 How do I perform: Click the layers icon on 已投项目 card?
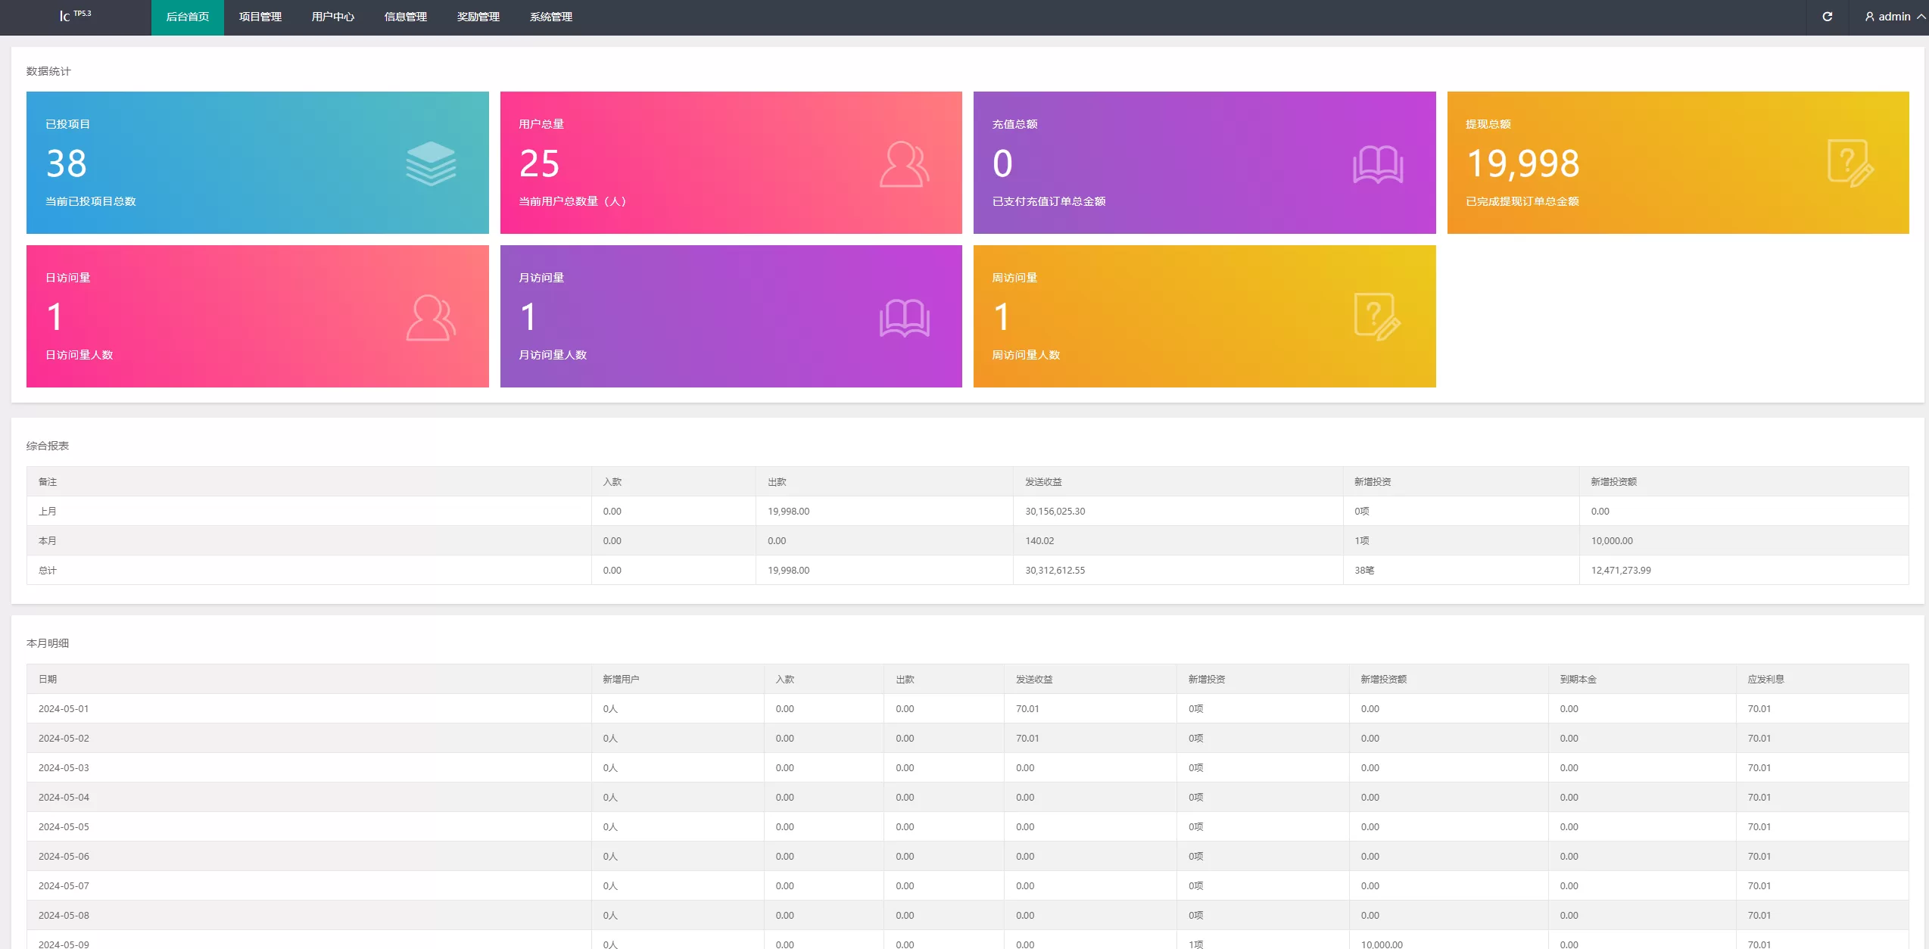click(x=431, y=163)
